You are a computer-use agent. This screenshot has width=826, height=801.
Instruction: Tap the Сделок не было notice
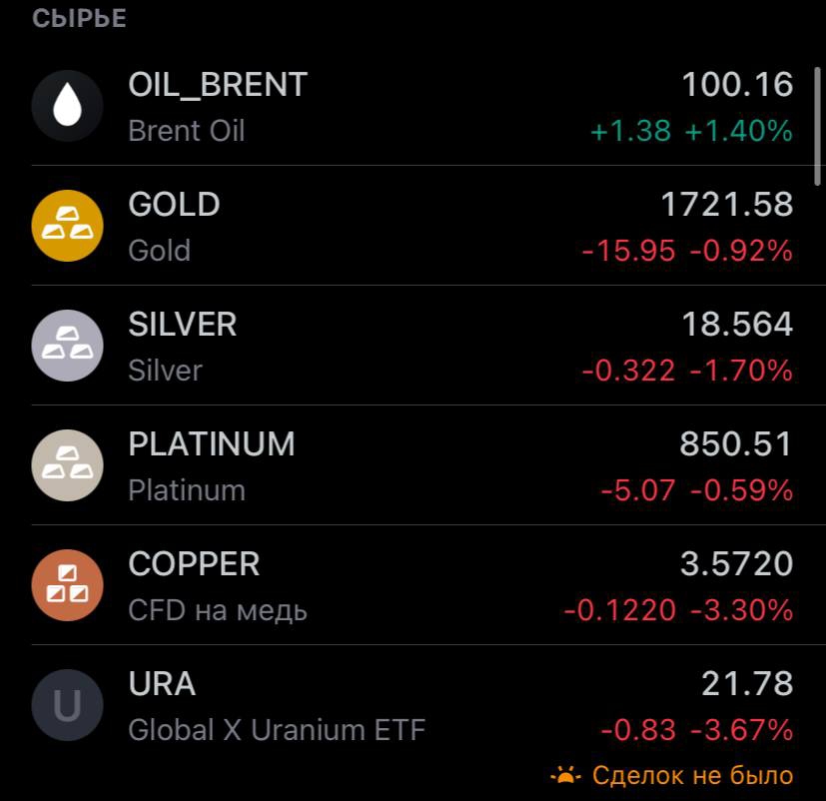672,776
